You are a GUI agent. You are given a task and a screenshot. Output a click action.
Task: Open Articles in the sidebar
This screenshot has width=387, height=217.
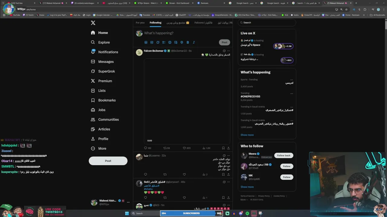point(100,129)
